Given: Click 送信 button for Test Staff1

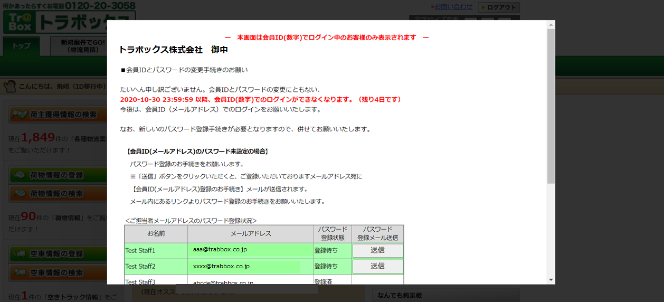Looking at the screenshot, I should click(377, 250).
